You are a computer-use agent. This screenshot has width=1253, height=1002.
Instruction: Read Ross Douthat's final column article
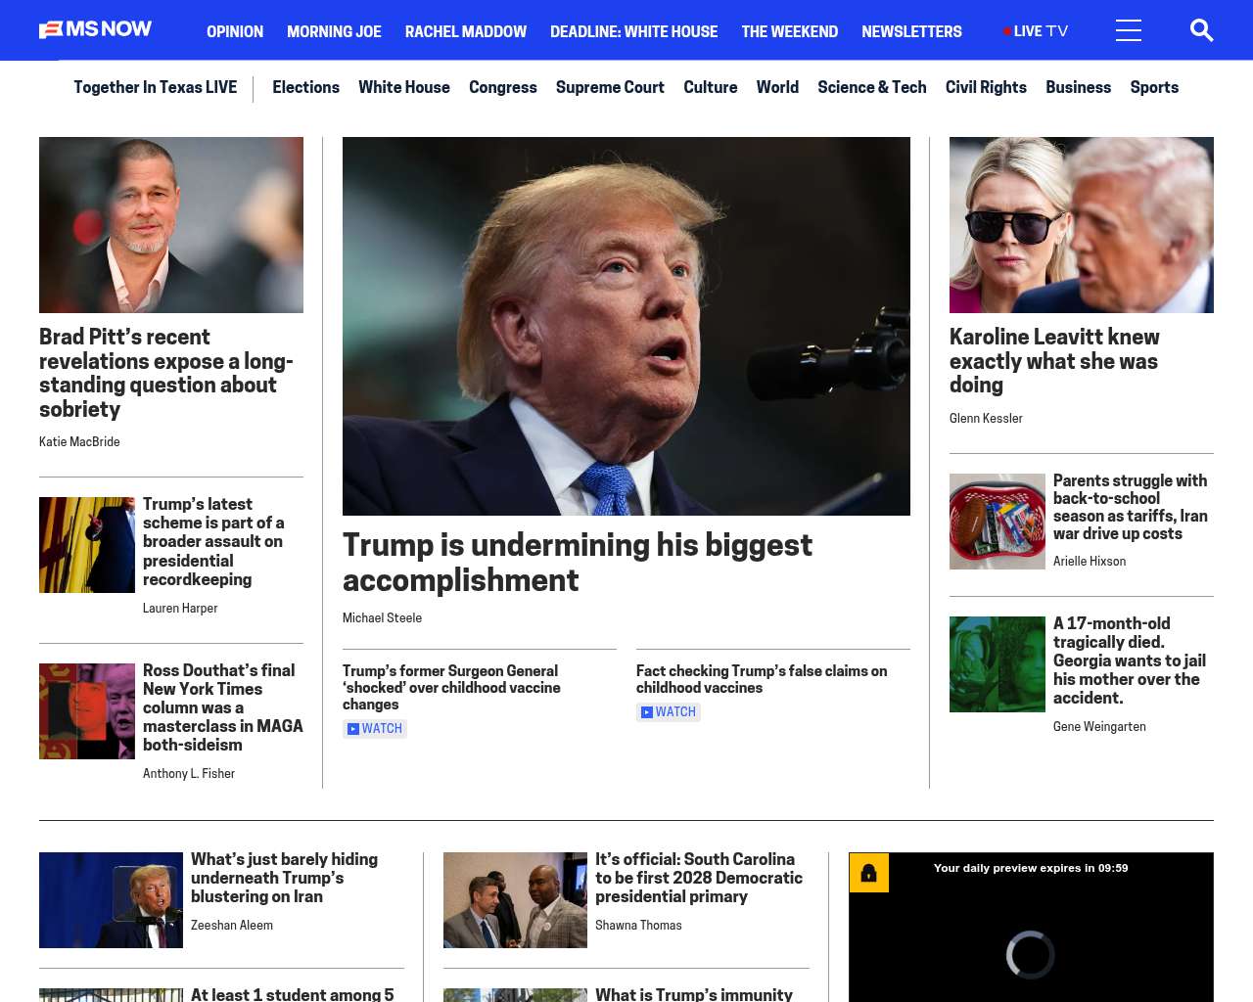pos(223,707)
